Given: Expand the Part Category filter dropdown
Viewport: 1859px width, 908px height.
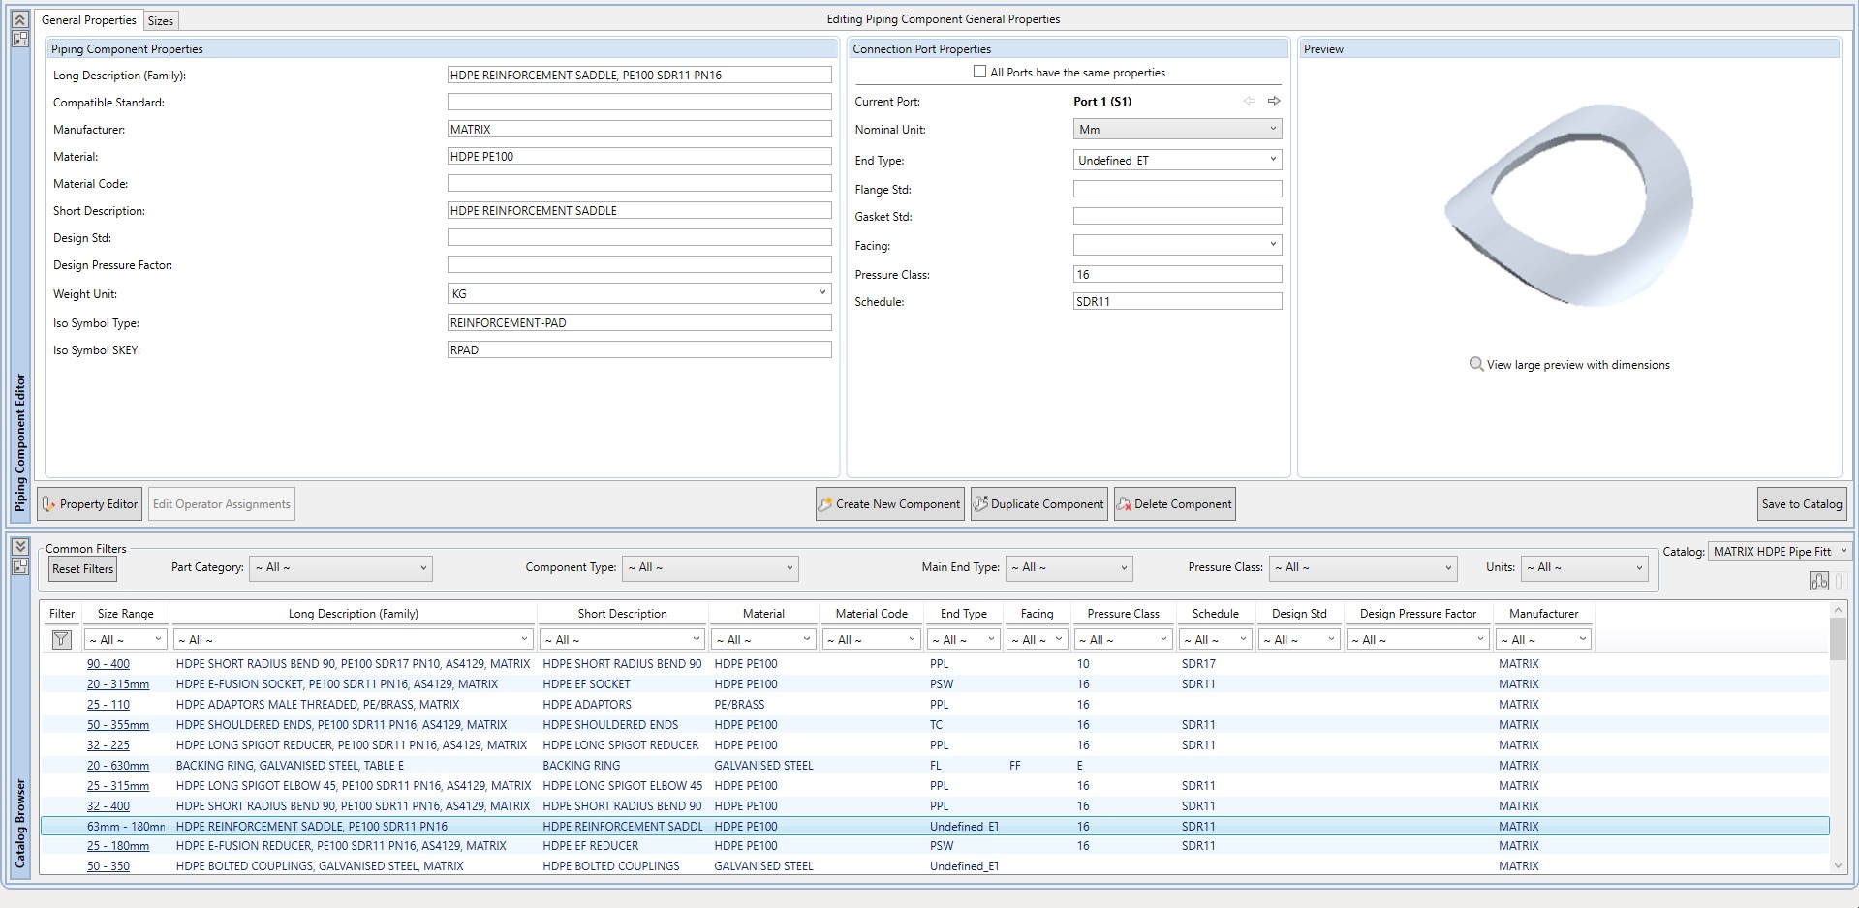Looking at the screenshot, I should pyautogui.click(x=341, y=568).
